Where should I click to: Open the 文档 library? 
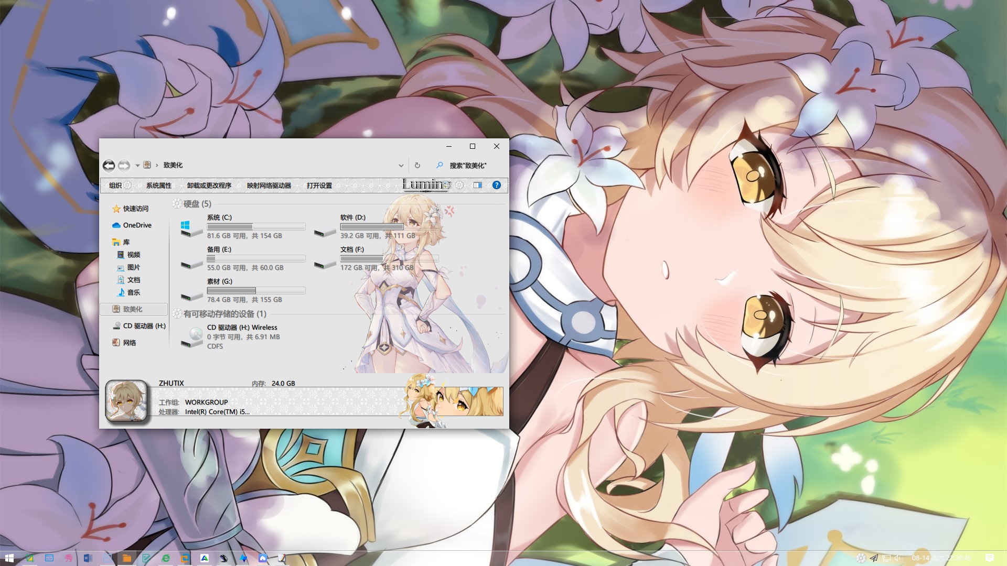coord(128,280)
